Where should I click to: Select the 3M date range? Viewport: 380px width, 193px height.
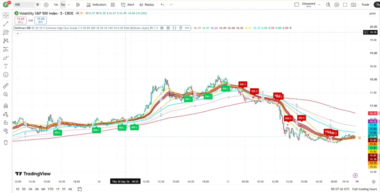pyautogui.click(x=37, y=189)
